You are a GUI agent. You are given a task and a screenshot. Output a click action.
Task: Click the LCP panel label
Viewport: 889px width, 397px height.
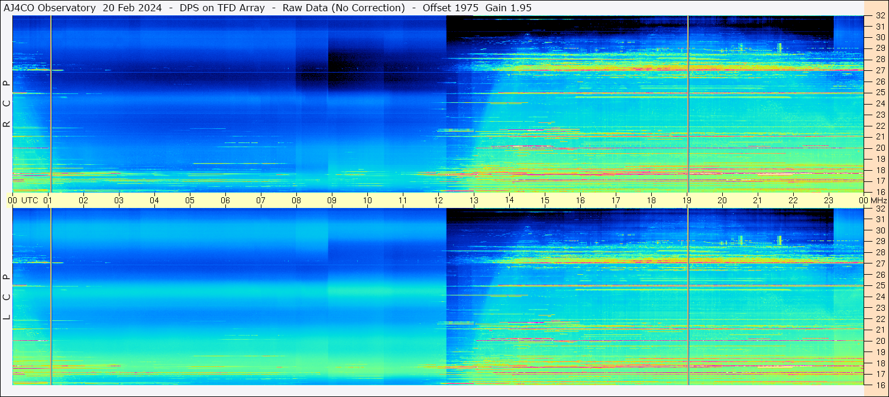(x=7, y=297)
